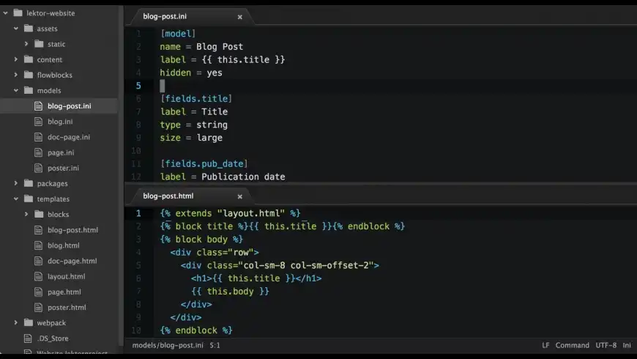Click the .DS_Store file icon
Image resolution: width=637 pixels, height=359 pixels.
[28, 338]
